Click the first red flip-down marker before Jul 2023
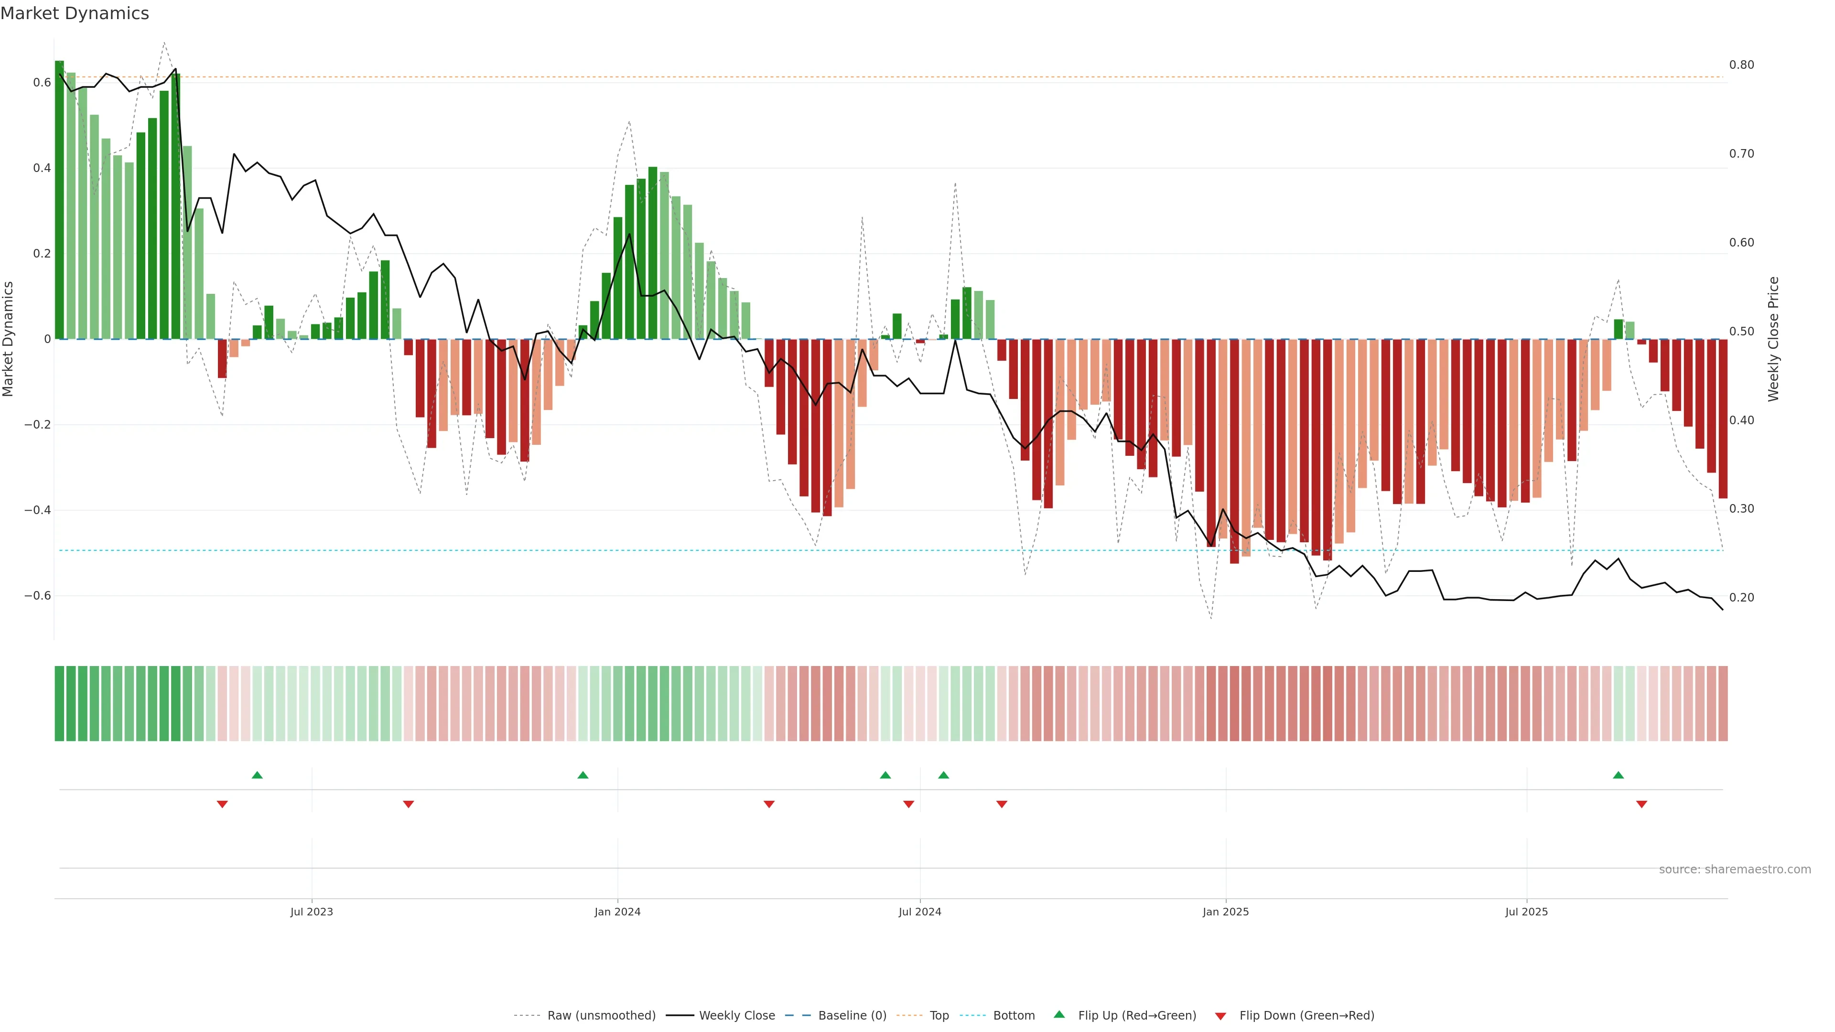The image size is (1835, 1032). [222, 804]
